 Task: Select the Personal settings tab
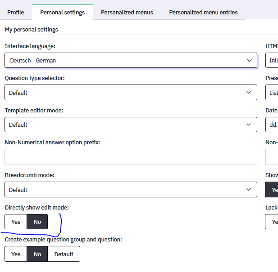click(62, 12)
